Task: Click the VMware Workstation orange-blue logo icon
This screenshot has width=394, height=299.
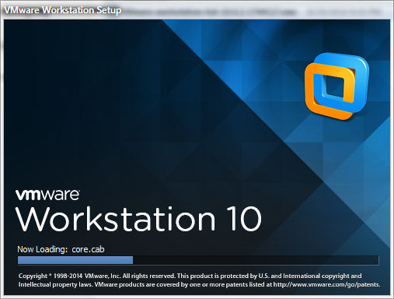Action: pos(336,86)
